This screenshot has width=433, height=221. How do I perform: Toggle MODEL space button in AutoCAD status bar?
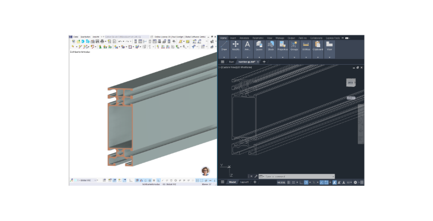click(x=281, y=182)
